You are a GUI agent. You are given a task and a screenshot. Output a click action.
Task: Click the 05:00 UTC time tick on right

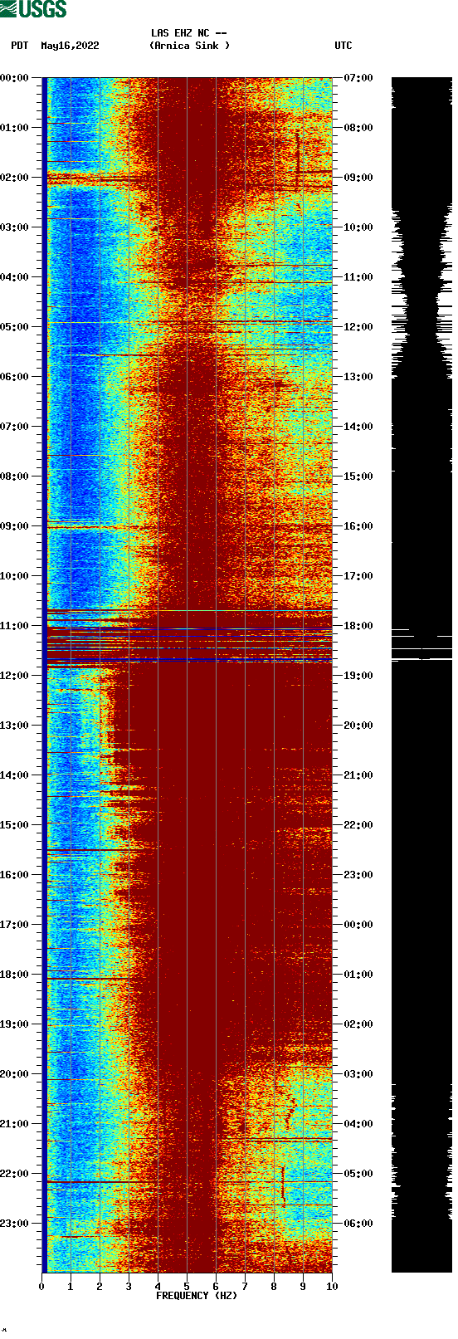(358, 1174)
